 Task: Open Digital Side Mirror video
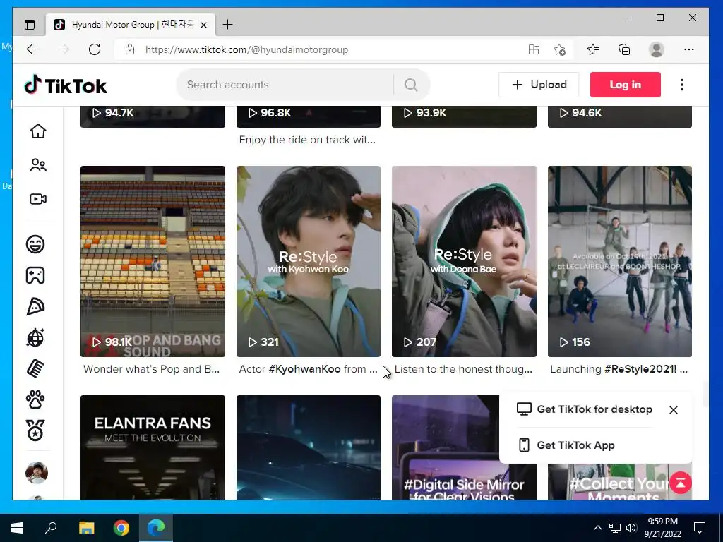[x=445, y=447]
